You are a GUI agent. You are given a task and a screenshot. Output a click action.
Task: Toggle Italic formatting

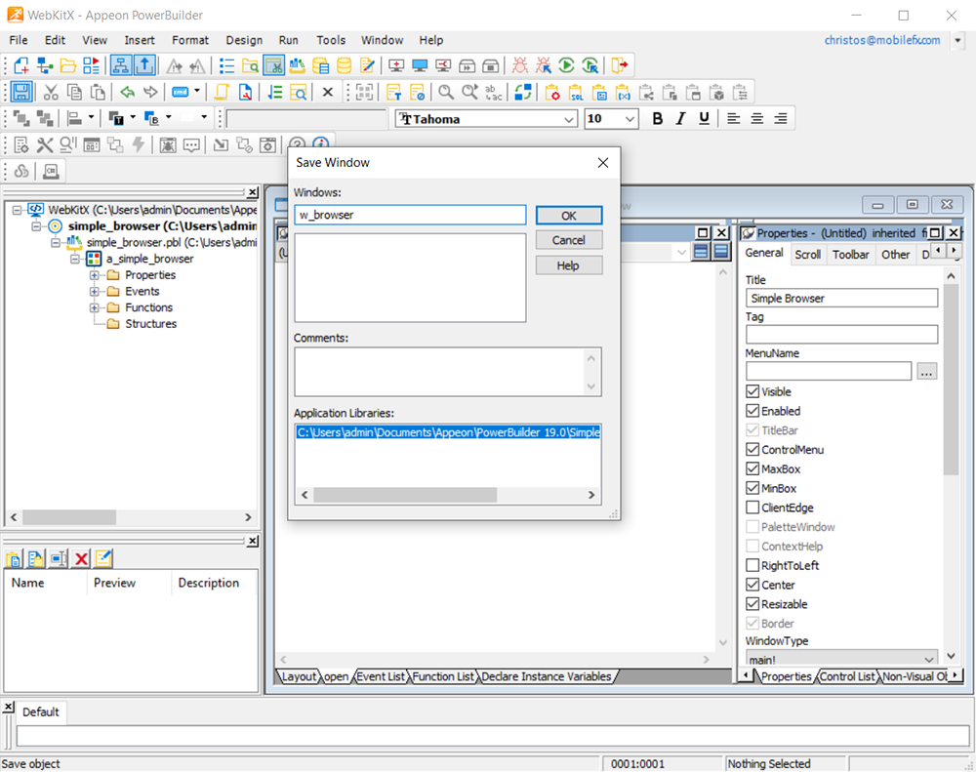681,118
